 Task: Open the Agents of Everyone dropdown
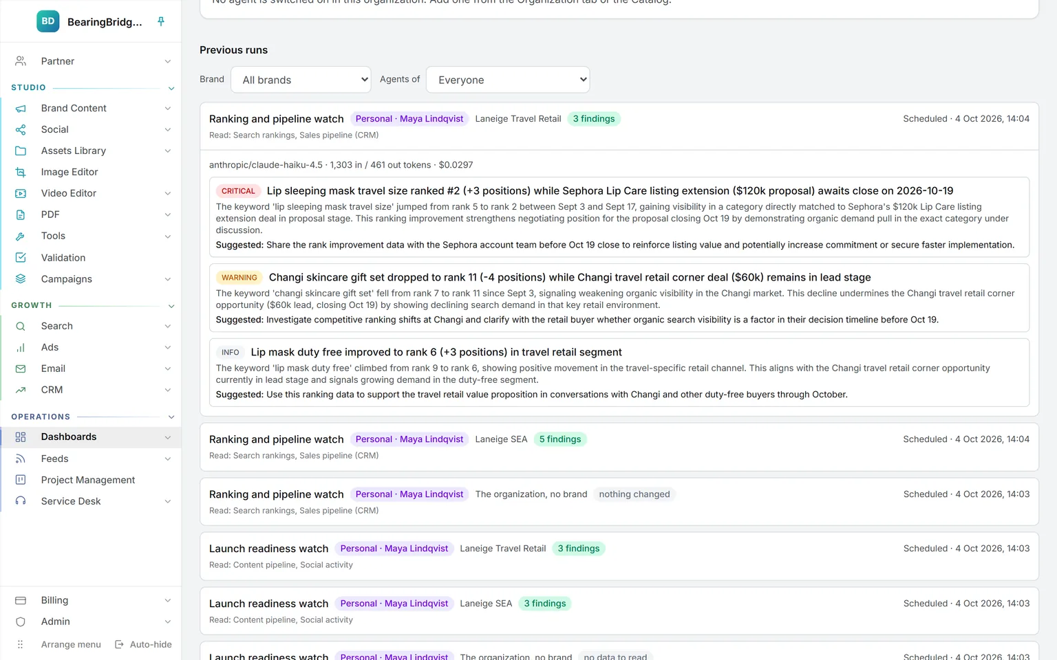[508, 80]
